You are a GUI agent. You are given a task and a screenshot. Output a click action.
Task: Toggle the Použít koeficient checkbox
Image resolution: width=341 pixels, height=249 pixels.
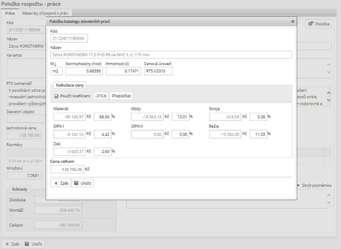[x=56, y=96]
